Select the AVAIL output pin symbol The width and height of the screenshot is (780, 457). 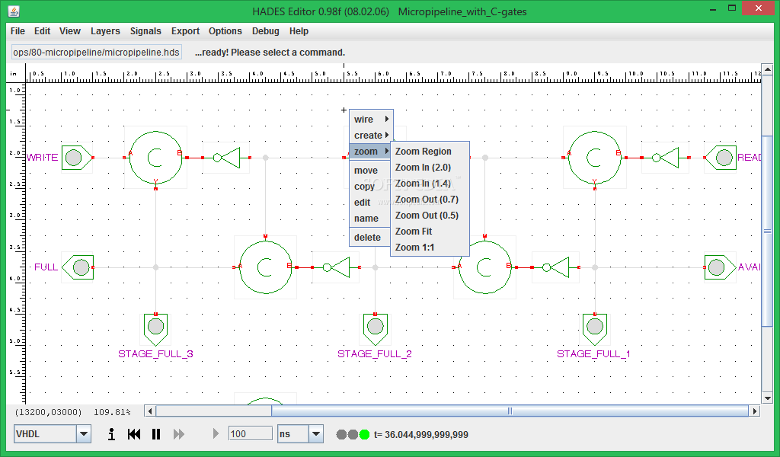pyautogui.click(x=720, y=267)
